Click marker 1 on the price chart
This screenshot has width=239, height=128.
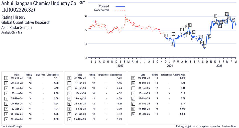click(x=166, y=35)
